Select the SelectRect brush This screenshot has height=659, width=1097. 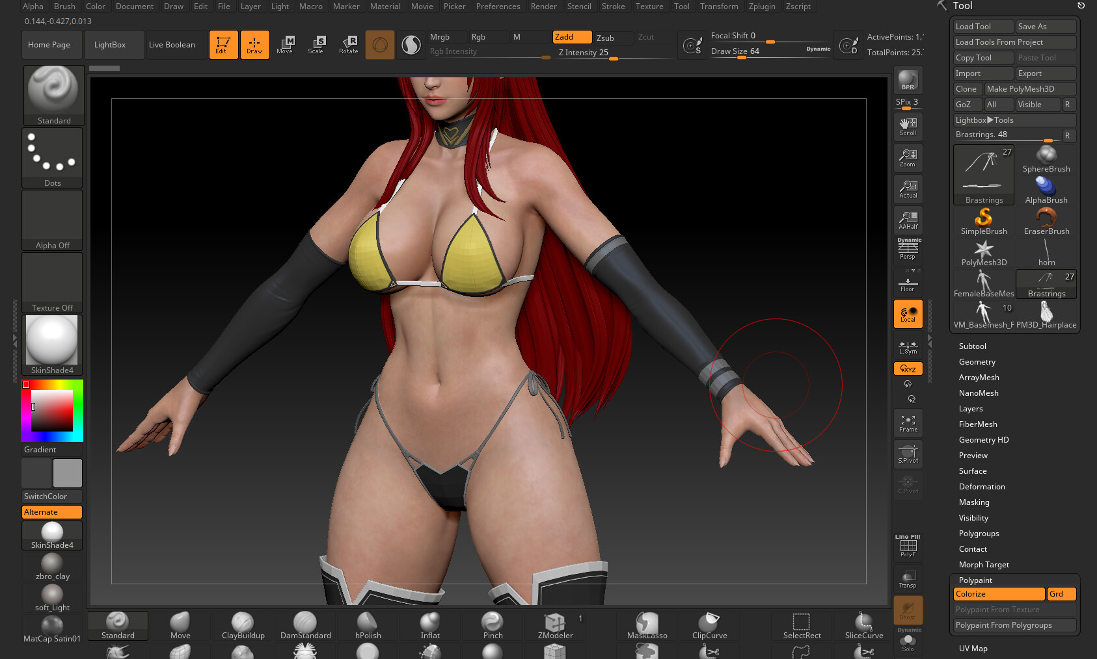[x=802, y=625]
